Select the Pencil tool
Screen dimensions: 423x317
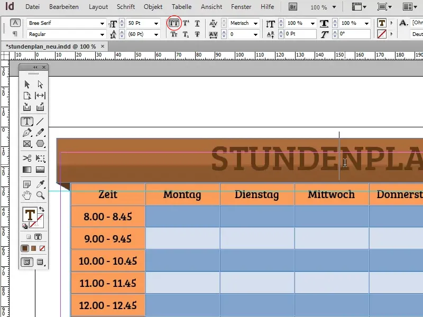[40, 133]
